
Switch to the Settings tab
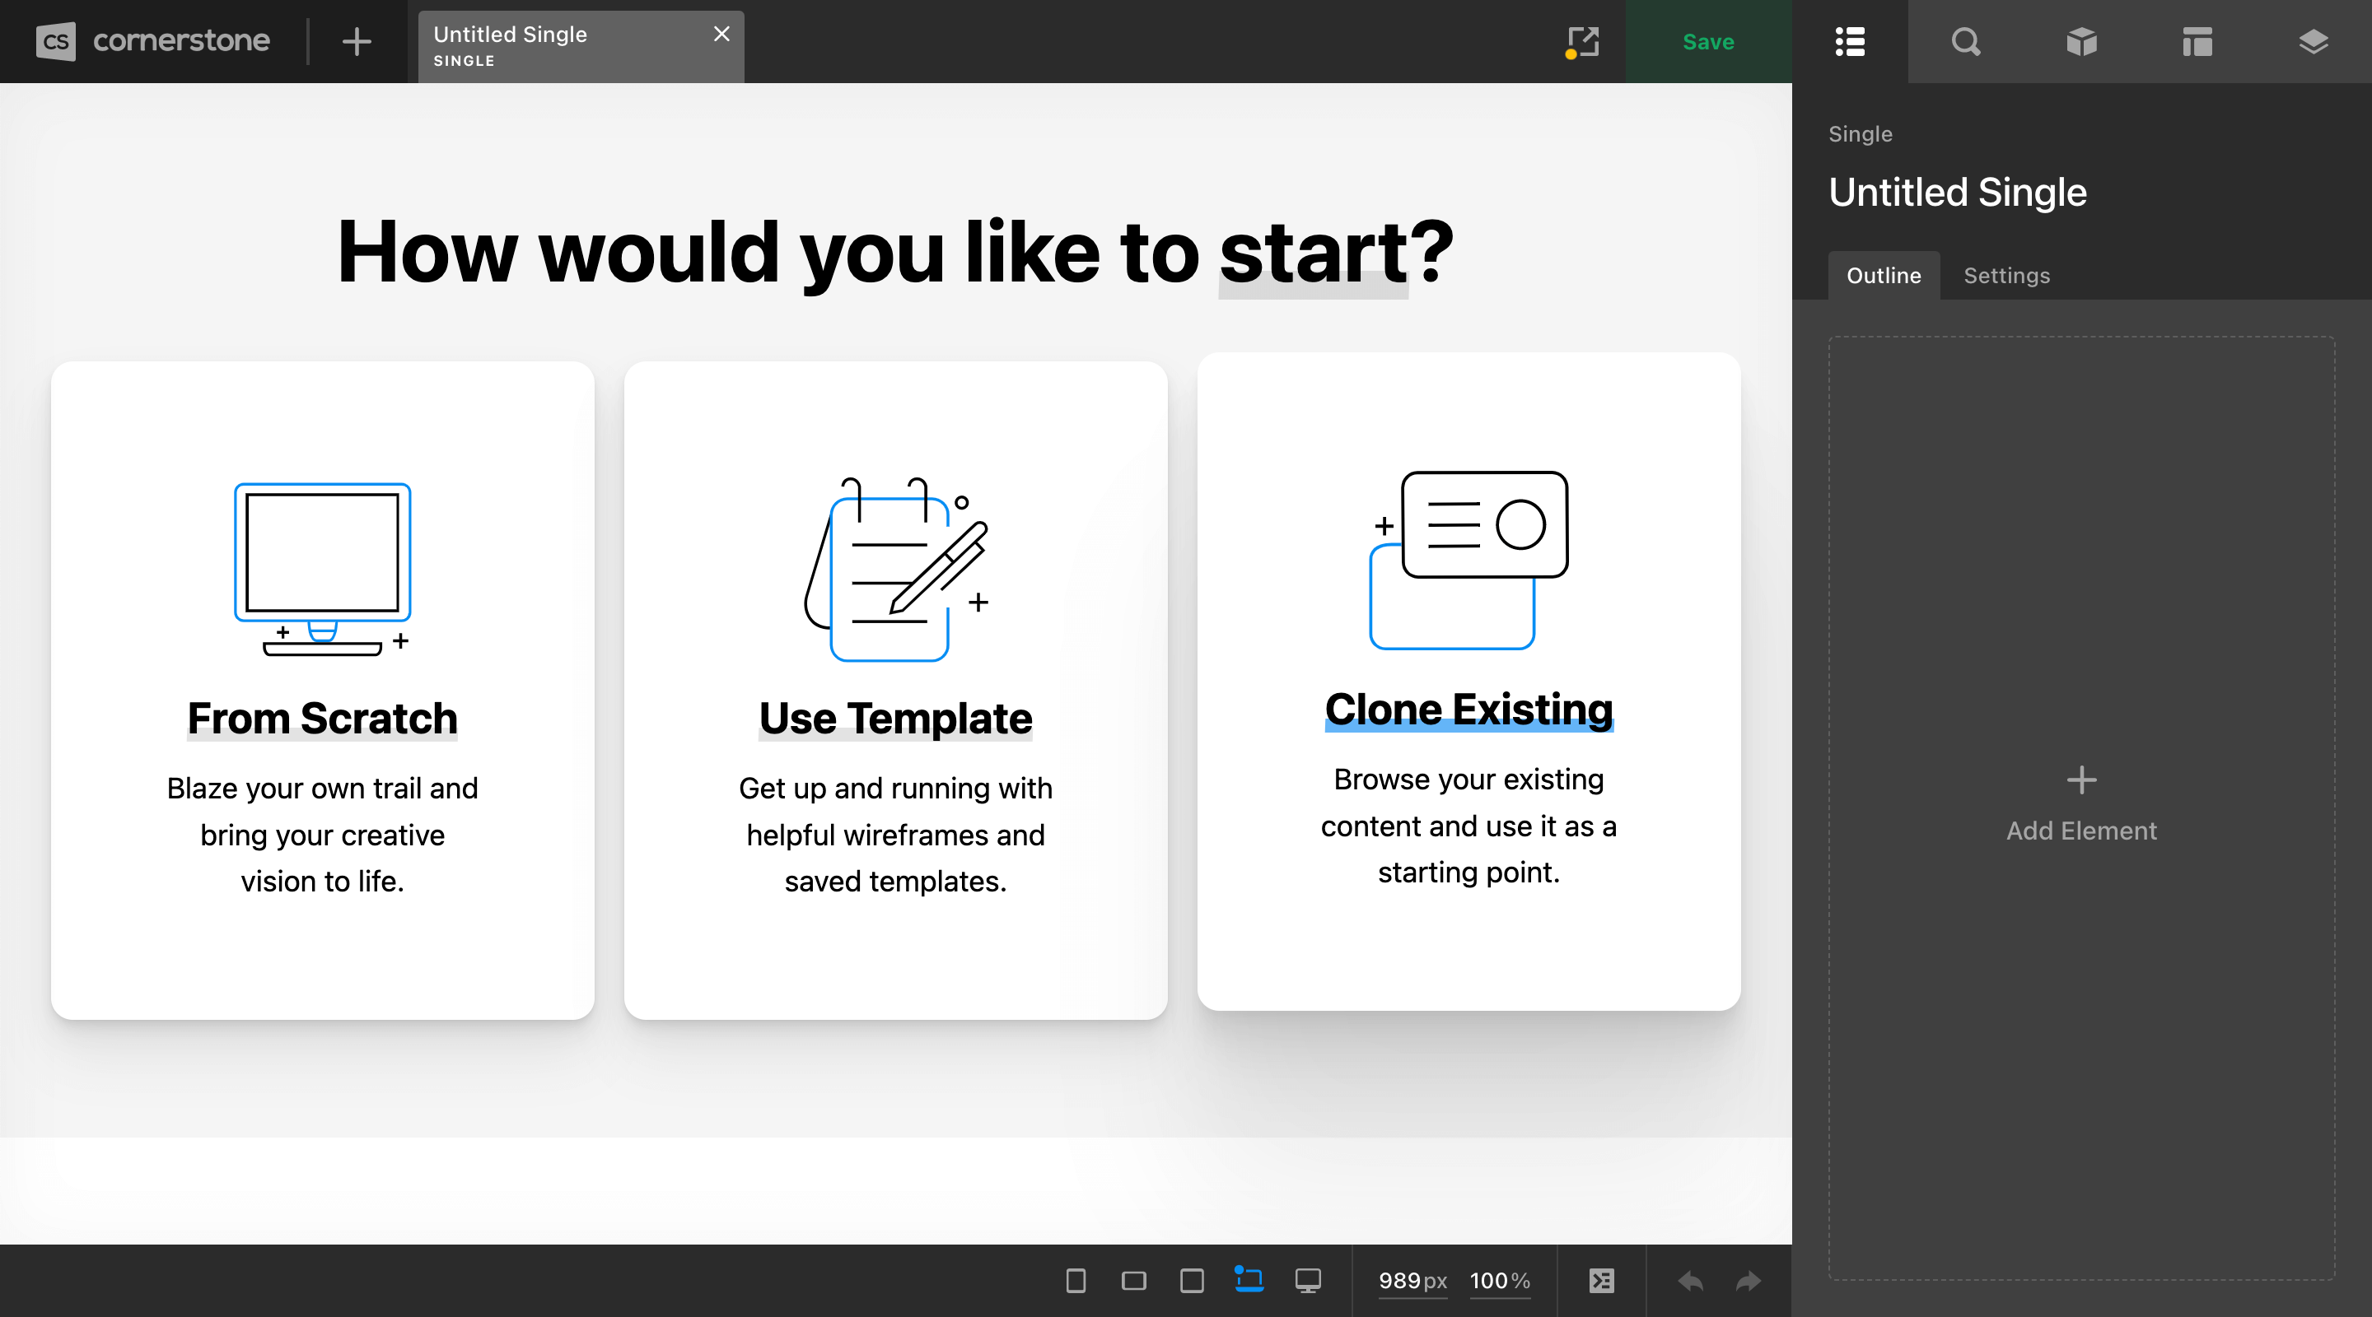click(2006, 275)
